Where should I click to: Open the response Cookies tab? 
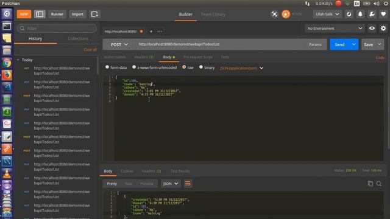[x=127, y=171]
